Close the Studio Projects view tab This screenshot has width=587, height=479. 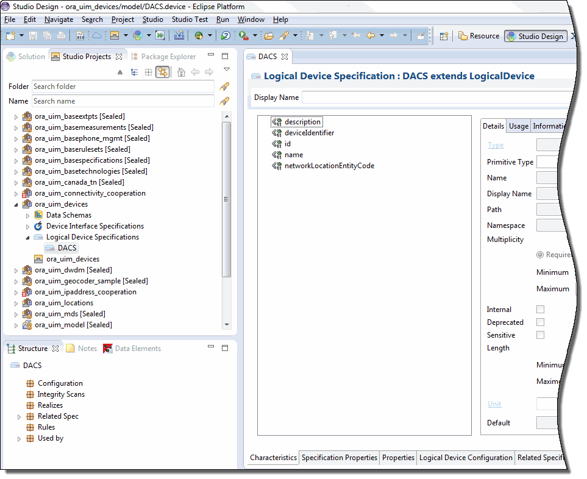point(119,57)
